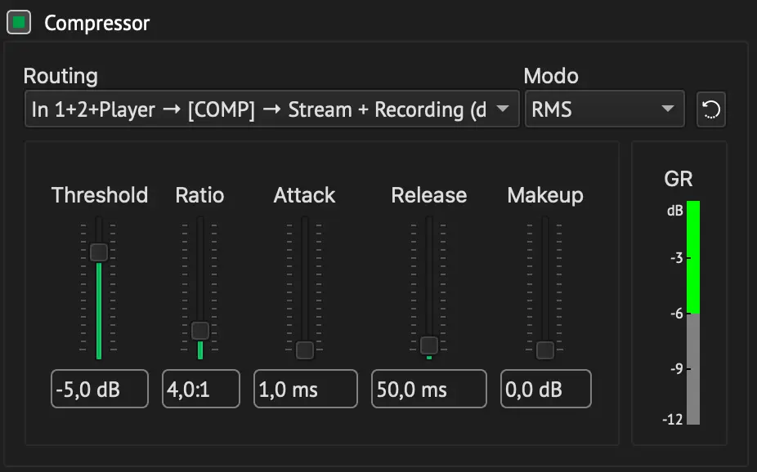Click the Release value field 50,0 ms

pos(428,389)
